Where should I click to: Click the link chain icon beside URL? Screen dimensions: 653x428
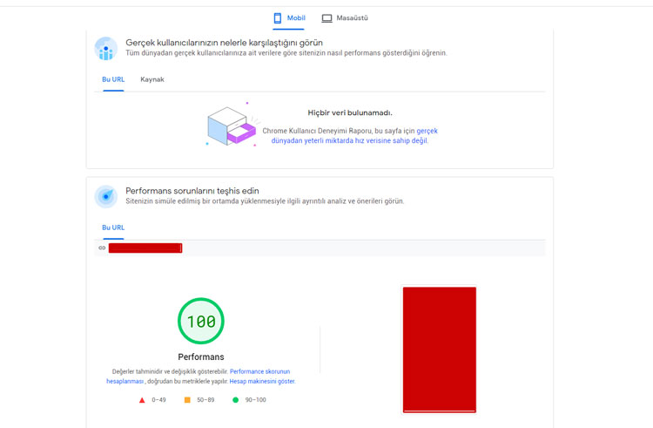click(x=102, y=248)
